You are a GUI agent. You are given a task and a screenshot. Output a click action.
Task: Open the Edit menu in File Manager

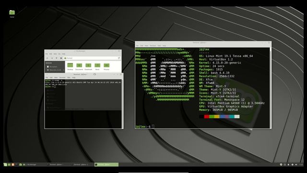[x=50, y=54]
